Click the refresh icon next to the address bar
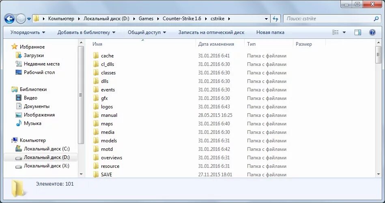The width and height of the screenshot is (385, 203). click(275, 19)
